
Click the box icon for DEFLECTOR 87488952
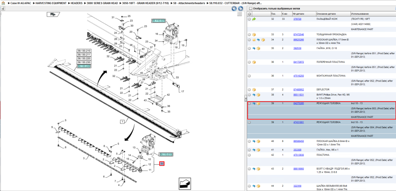(254, 90)
